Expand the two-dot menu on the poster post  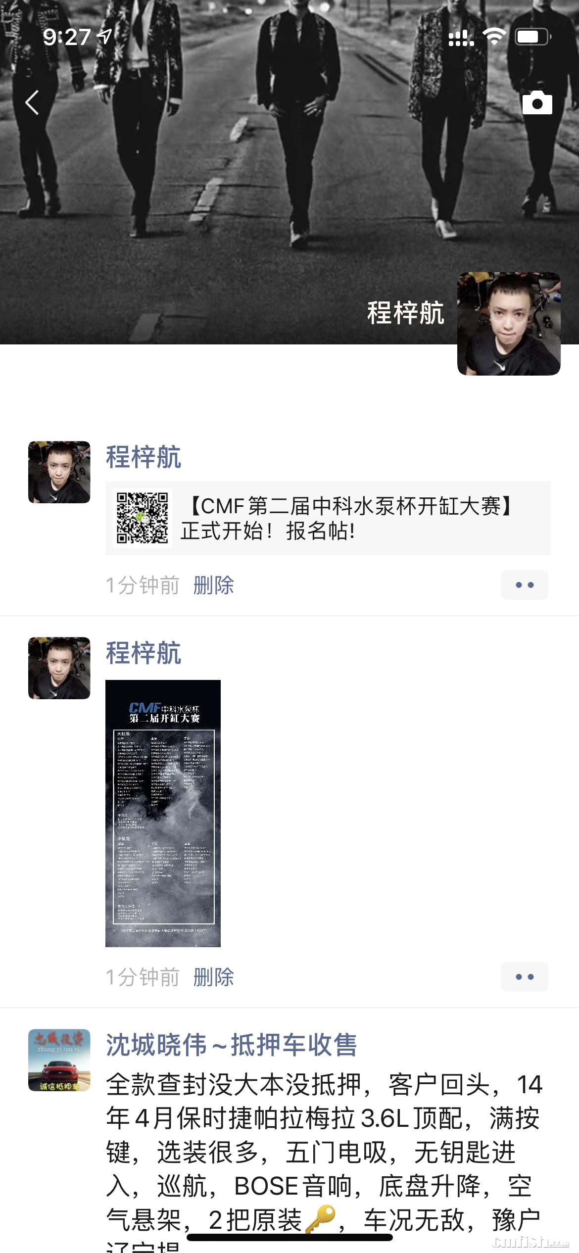525,977
